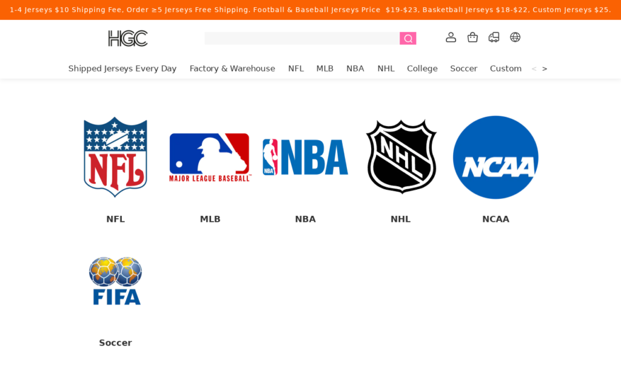This screenshot has height=388, width=621.
Task: Choose the black NHL shield logo
Action: [x=401, y=157]
